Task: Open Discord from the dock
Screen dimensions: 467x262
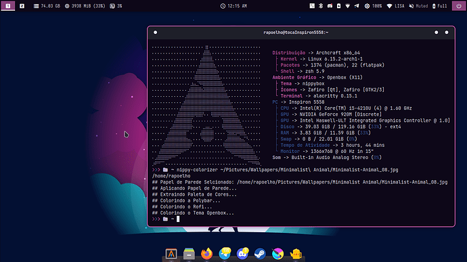Action: (242, 254)
